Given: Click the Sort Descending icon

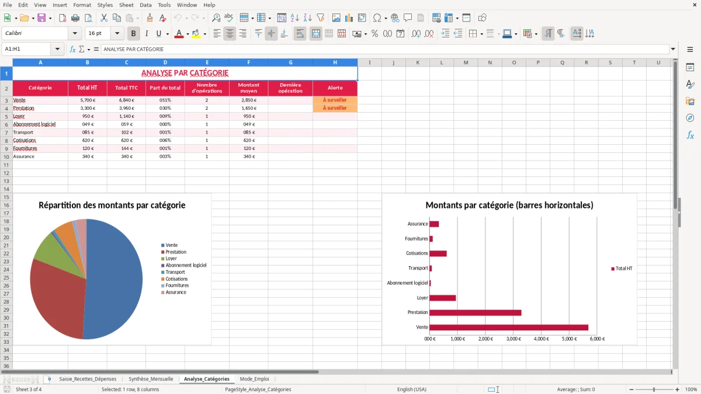Looking at the screenshot, I should pos(308,18).
